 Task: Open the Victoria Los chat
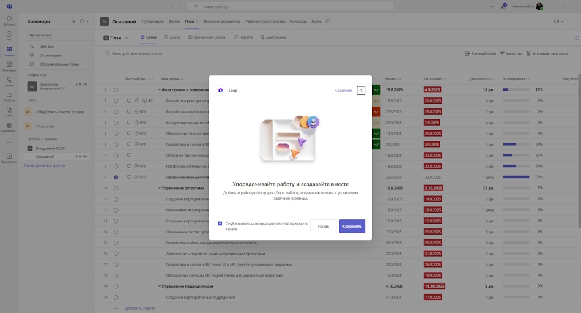[56, 126]
